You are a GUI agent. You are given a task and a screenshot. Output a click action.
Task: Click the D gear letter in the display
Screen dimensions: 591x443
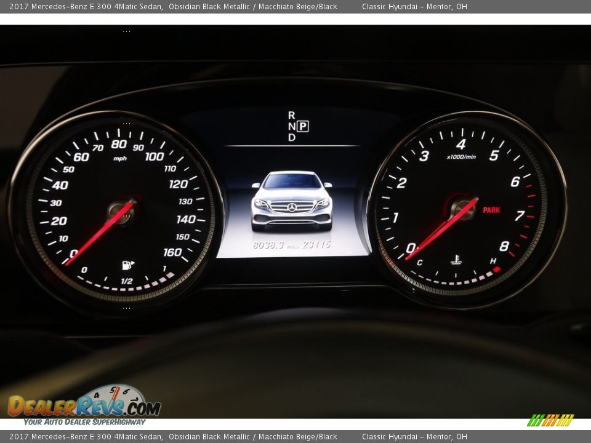[291, 138]
